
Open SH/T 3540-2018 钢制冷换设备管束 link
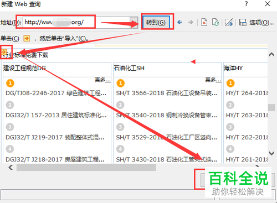point(167,115)
